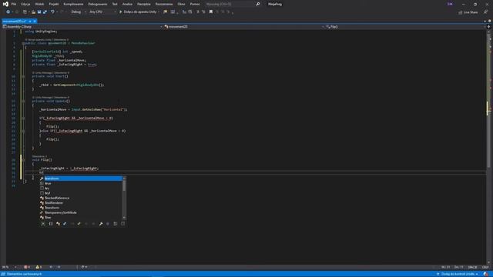The image size is (493, 277).
Task: Close the movement2D.cs tab
Action: click(35, 21)
